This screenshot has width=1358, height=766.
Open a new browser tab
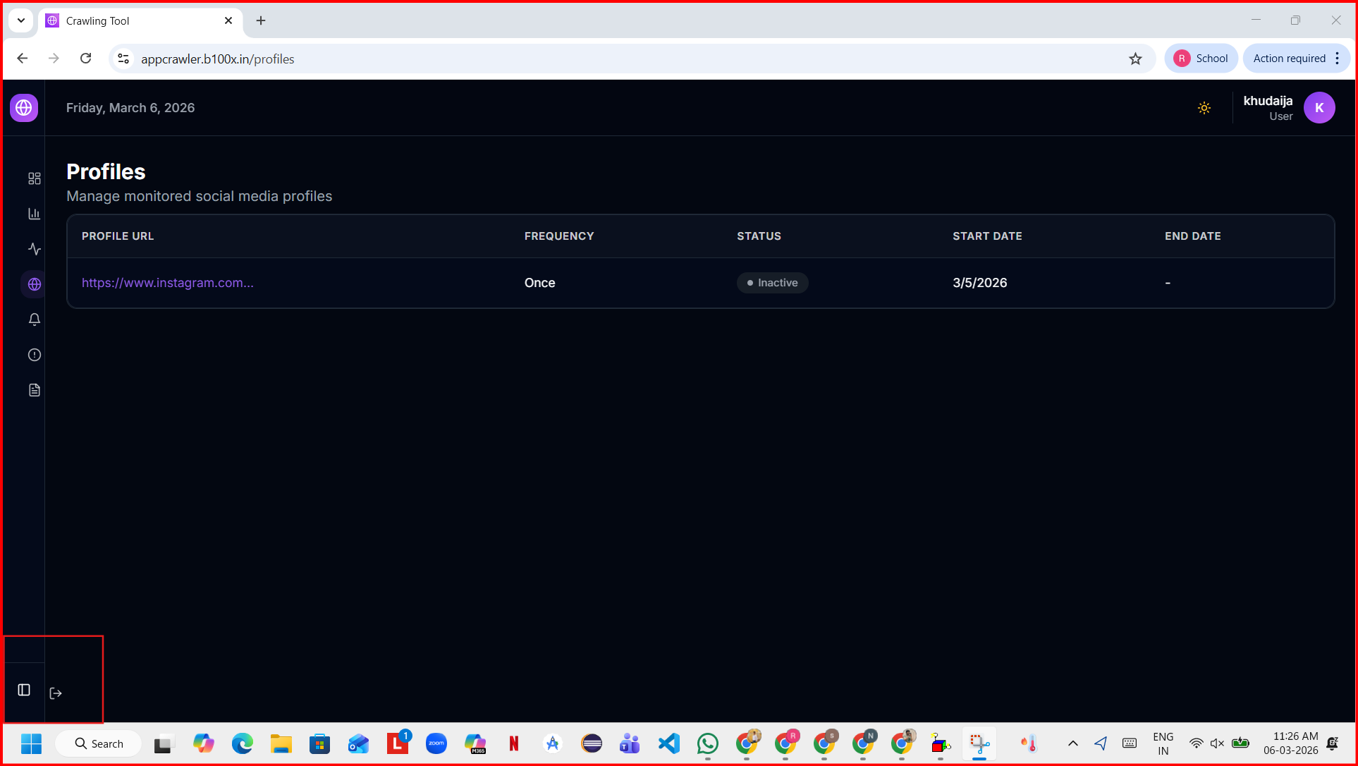tap(261, 21)
